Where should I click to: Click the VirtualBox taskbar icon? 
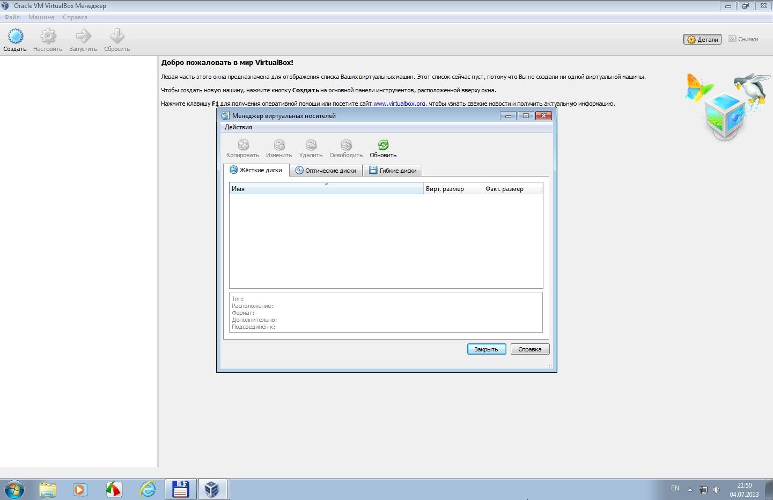click(x=213, y=489)
